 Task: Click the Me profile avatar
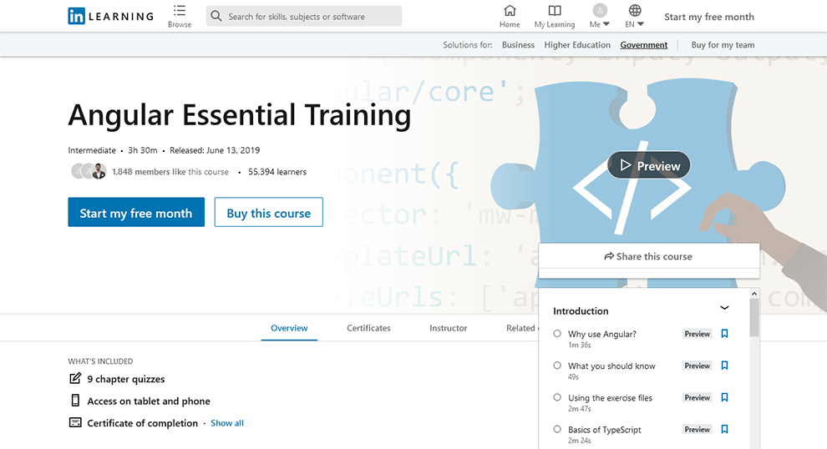(600, 11)
